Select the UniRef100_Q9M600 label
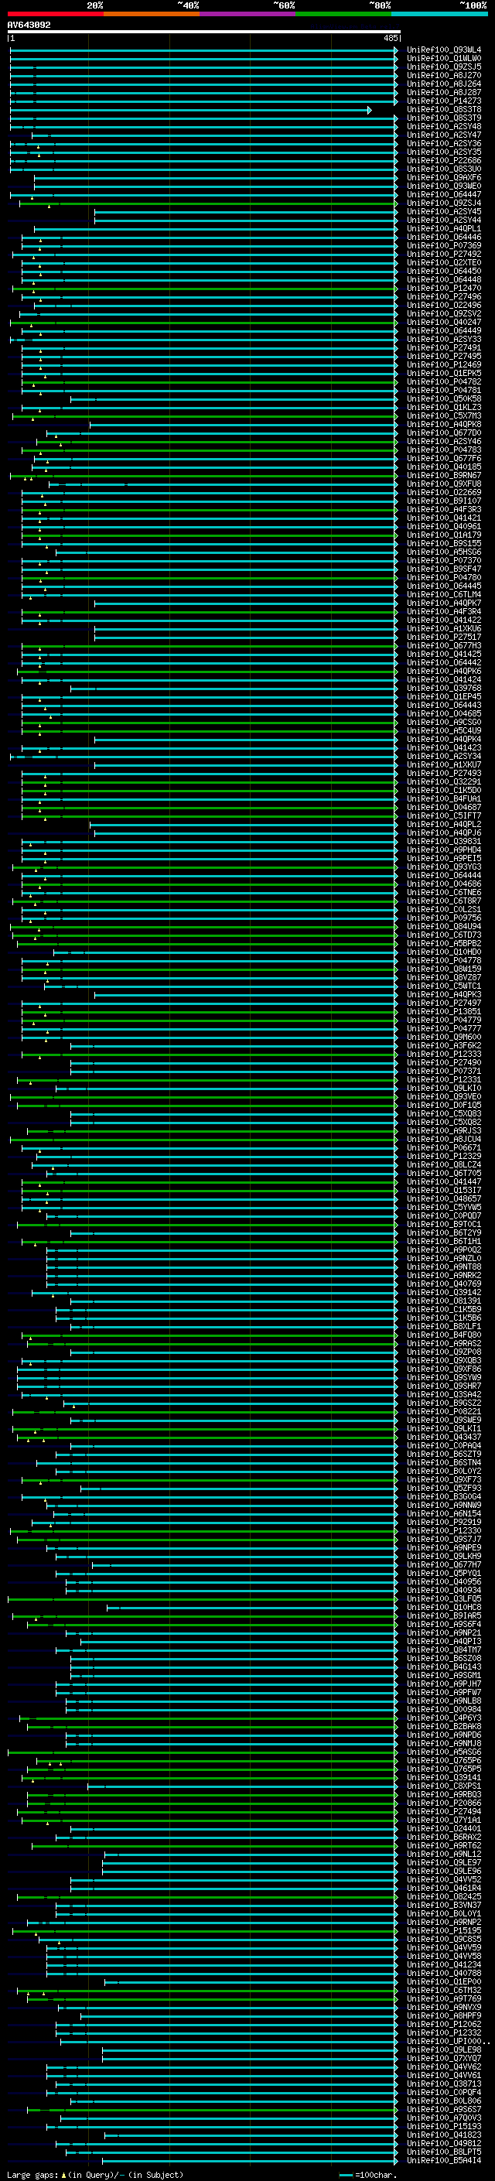Viewport: 495px width, 2181px height. click(x=443, y=1038)
